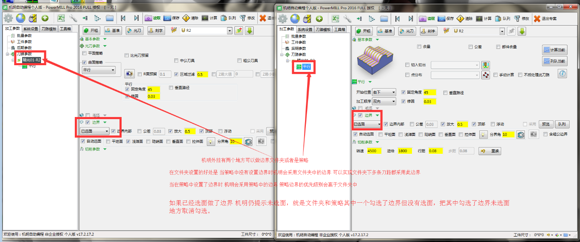Switch to 系统设置 tab in left window
Viewport: 580px width, 242px height.
click(x=31, y=29)
